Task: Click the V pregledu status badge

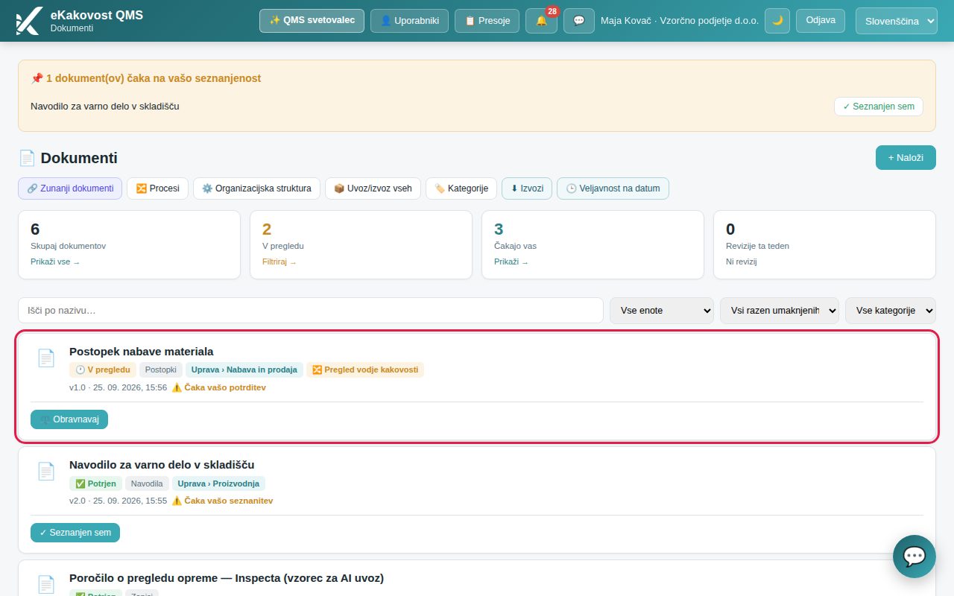Action: tap(103, 370)
